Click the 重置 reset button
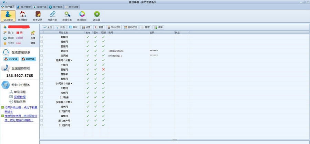The height and width of the screenshot is (144, 310). 99,27
